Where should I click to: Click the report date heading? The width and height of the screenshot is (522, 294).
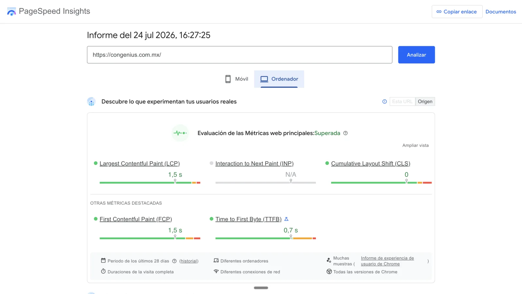pyautogui.click(x=148, y=35)
